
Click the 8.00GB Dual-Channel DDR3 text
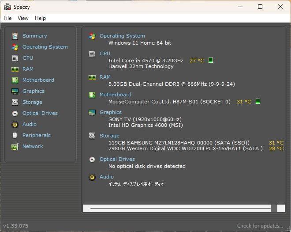pyautogui.click(x=172, y=84)
